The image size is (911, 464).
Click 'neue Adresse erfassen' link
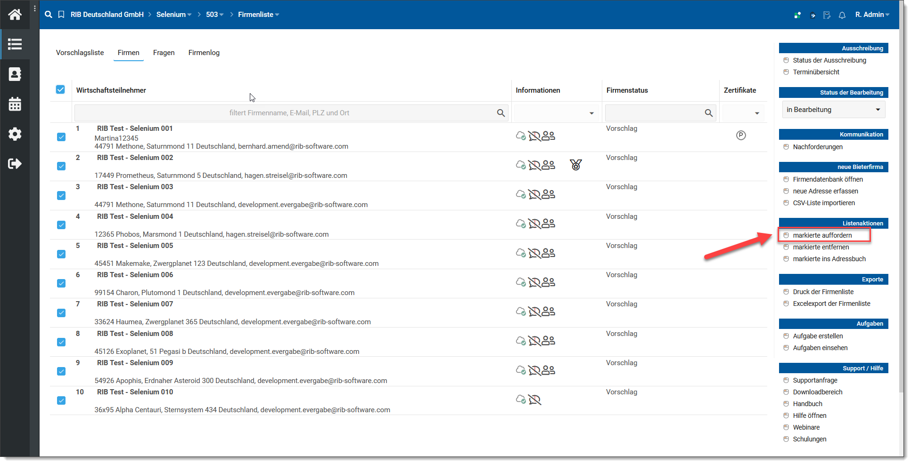click(826, 191)
